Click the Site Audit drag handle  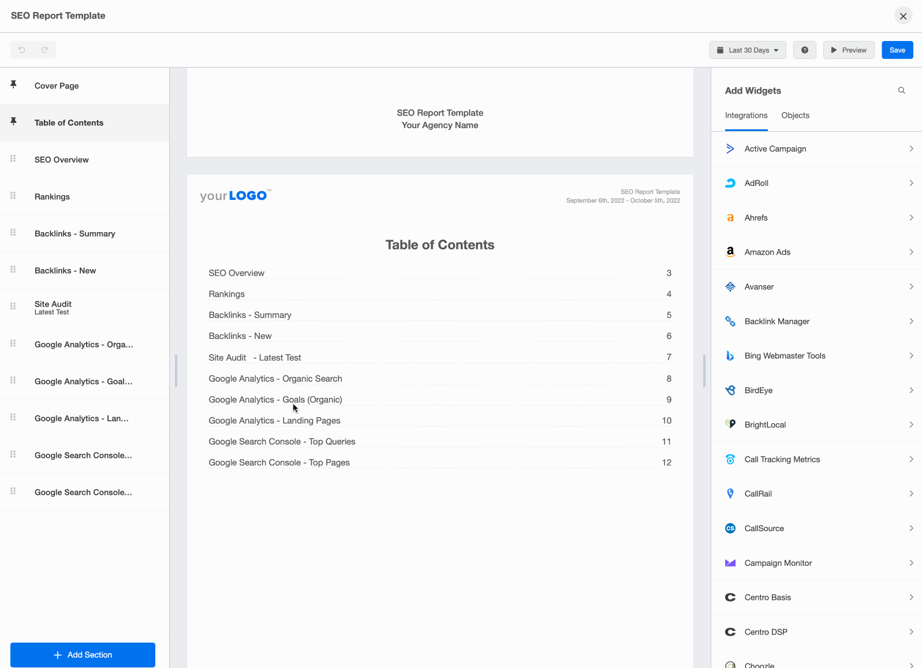click(x=13, y=306)
